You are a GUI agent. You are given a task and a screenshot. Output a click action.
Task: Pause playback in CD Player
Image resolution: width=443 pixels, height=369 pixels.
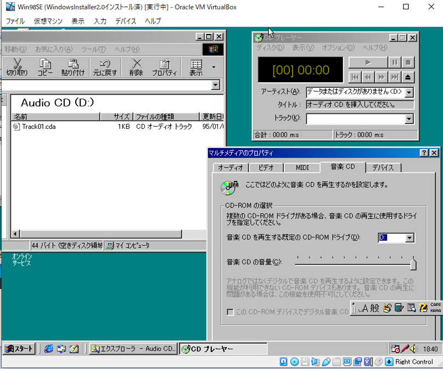[x=395, y=63]
